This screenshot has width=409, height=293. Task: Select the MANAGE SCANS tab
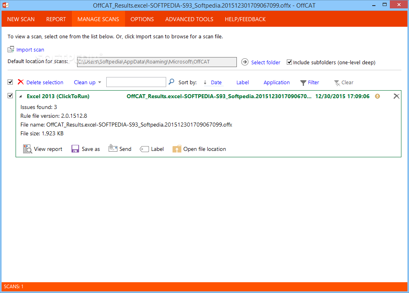[x=98, y=19]
